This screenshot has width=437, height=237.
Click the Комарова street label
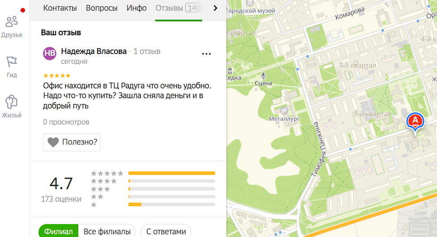click(350, 13)
